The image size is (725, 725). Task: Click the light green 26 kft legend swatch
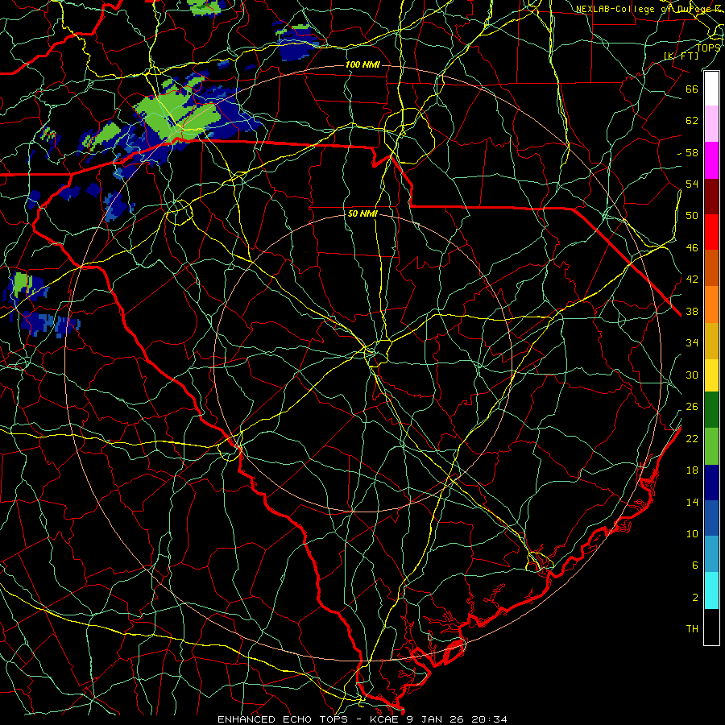711,446
